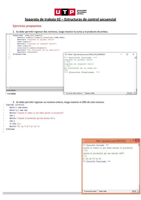Click the line 'Algoritmo porcentaje'
Viewport: 141px width, 200px height.
pyautogui.click(x=15, y=105)
